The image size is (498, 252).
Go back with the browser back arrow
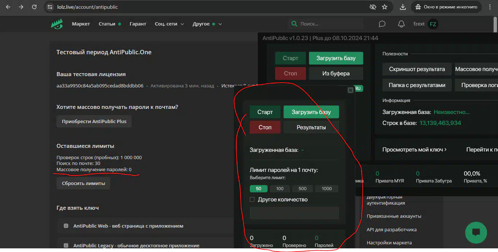pos(8,7)
